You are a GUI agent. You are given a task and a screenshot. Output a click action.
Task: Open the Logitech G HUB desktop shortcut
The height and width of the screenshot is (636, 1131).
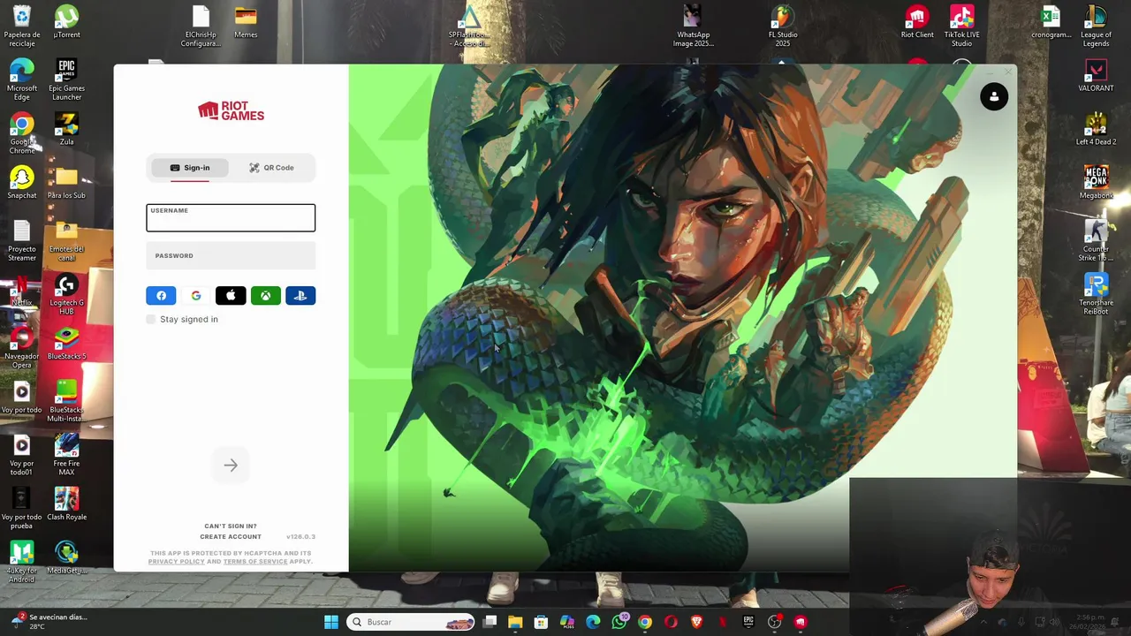click(x=66, y=295)
